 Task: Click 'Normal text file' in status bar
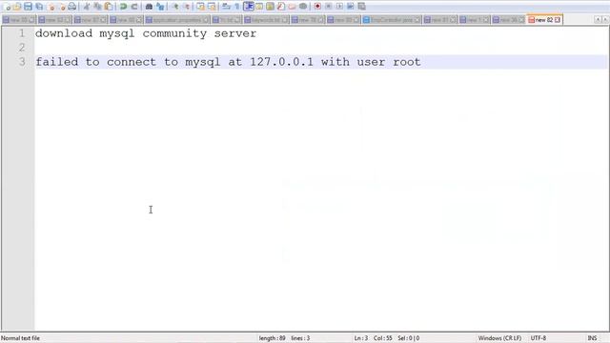pos(20,338)
